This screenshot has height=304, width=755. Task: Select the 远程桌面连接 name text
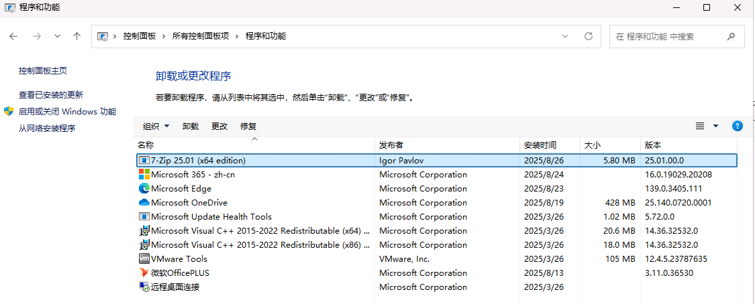(x=175, y=287)
